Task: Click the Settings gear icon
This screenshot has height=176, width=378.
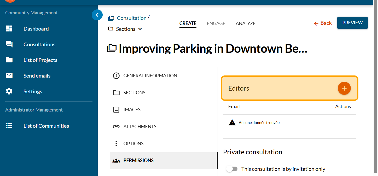Action: tap(9, 91)
